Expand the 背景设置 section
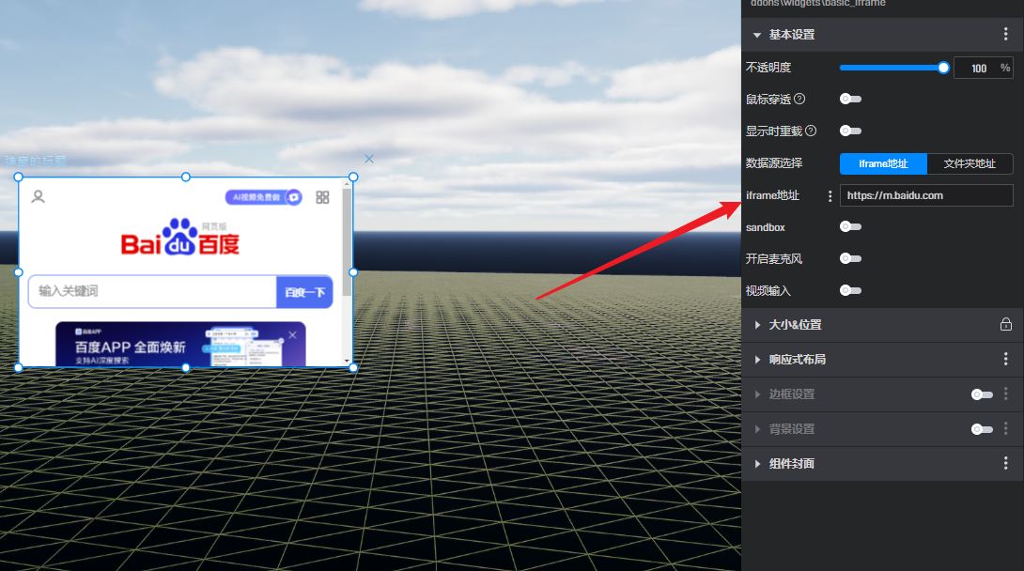The image size is (1024, 571). click(x=757, y=429)
